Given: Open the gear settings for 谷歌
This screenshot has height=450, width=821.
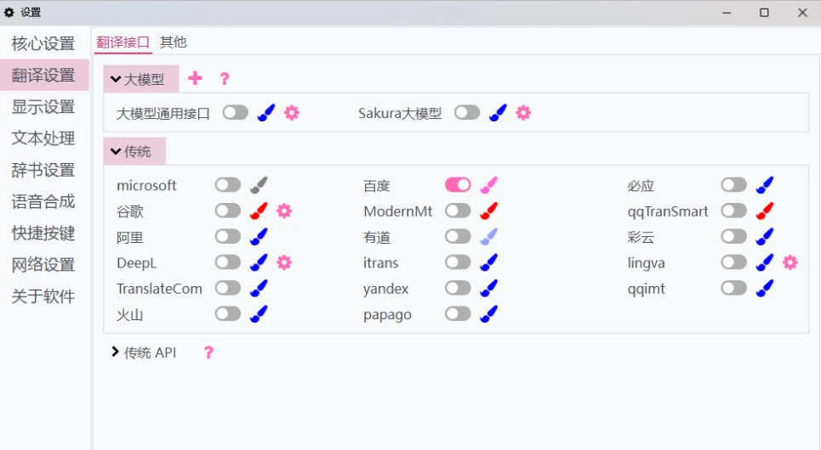Looking at the screenshot, I should point(284,211).
